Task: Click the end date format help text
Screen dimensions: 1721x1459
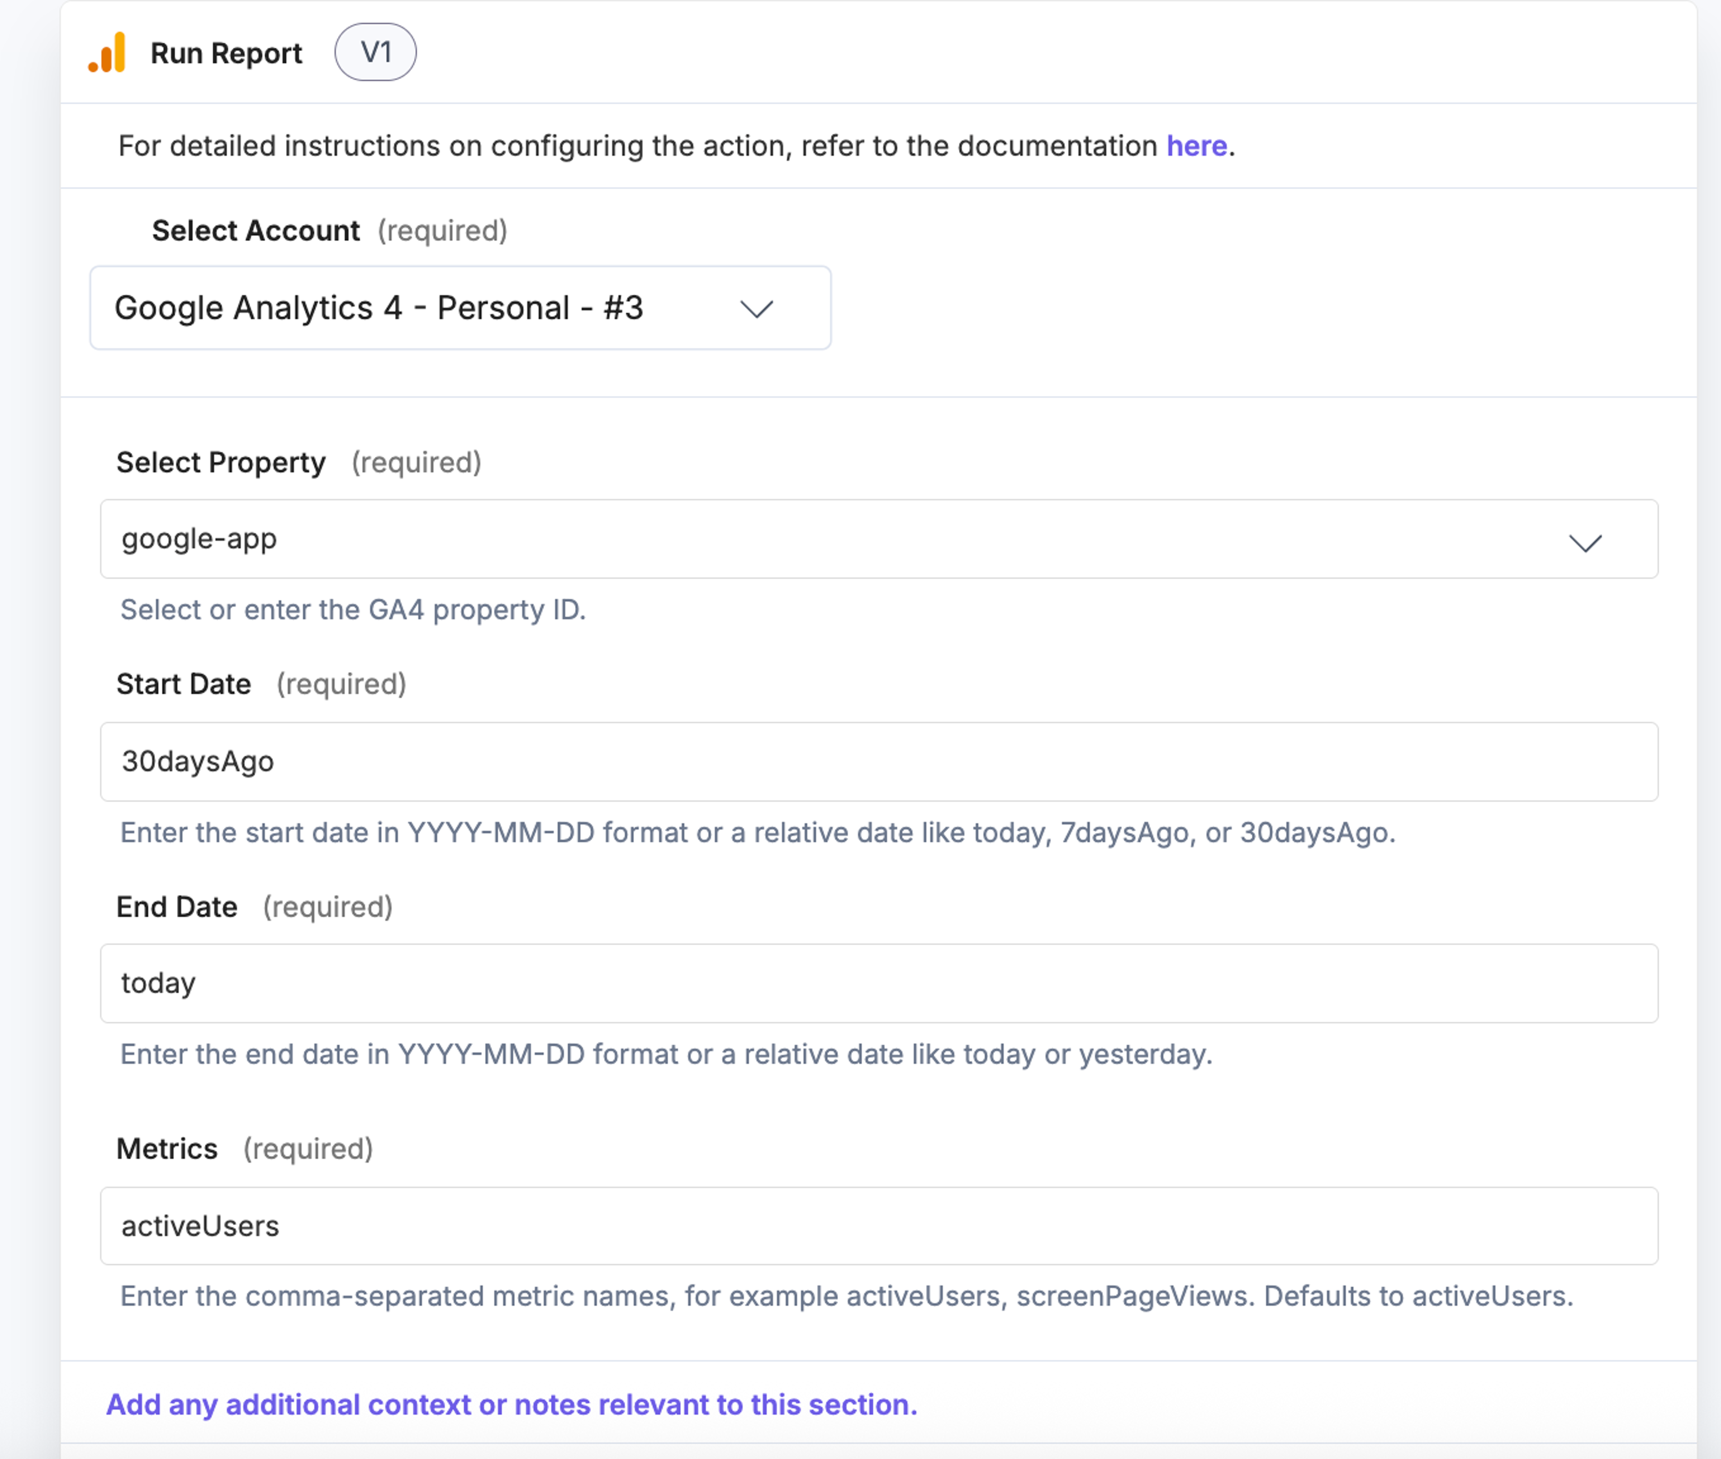Action: (666, 1054)
